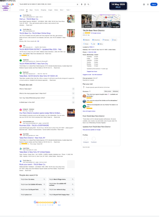Open Apple Maps 'Talea Beer in New York' result
The image size is (161, 217).
[x=35, y=152]
